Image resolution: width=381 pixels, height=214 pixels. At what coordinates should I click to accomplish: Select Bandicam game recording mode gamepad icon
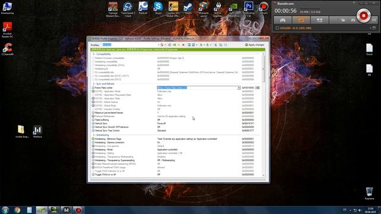(x=283, y=20)
